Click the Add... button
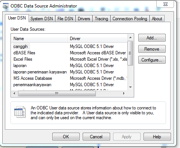Image resolution: width=180 pixels, height=148 pixels. point(152,38)
